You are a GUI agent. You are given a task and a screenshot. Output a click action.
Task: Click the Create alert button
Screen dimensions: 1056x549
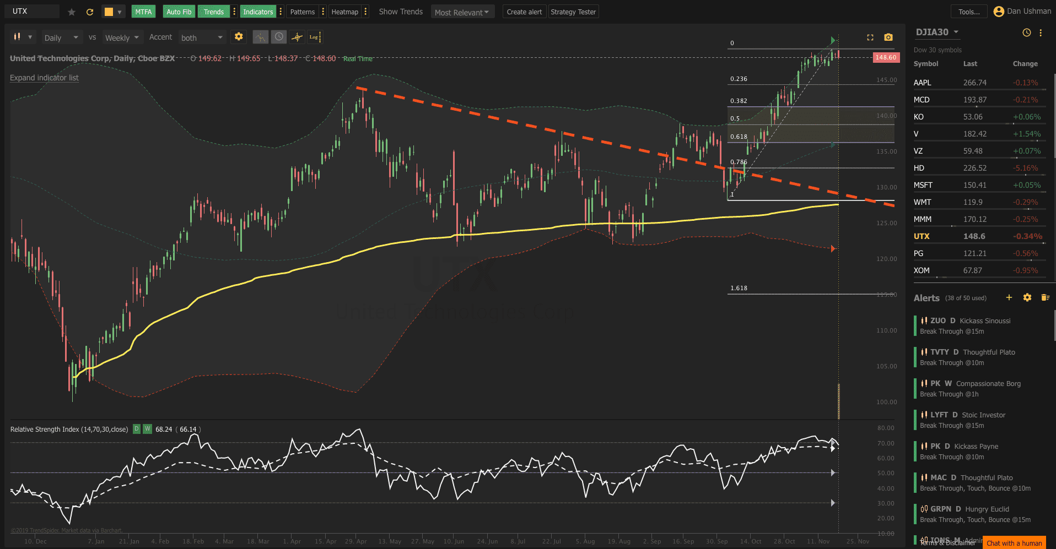[524, 12]
